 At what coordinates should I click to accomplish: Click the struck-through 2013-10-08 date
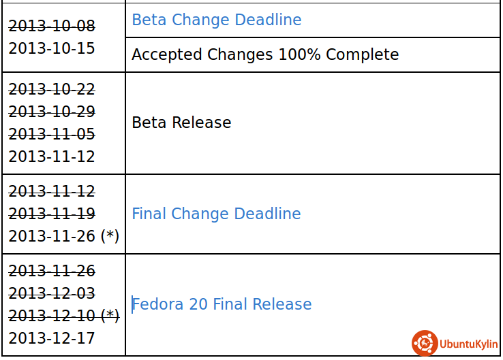click(x=52, y=26)
